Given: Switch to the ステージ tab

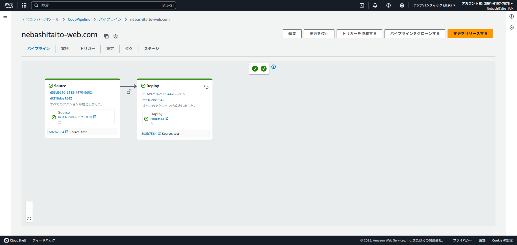Looking at the screenshot, I should (152, 49).
